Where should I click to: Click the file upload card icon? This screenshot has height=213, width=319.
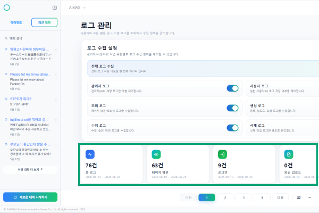coord(289,154)
